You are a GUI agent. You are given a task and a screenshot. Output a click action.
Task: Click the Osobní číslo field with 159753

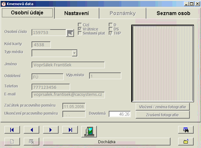click(x=49, y=32)
